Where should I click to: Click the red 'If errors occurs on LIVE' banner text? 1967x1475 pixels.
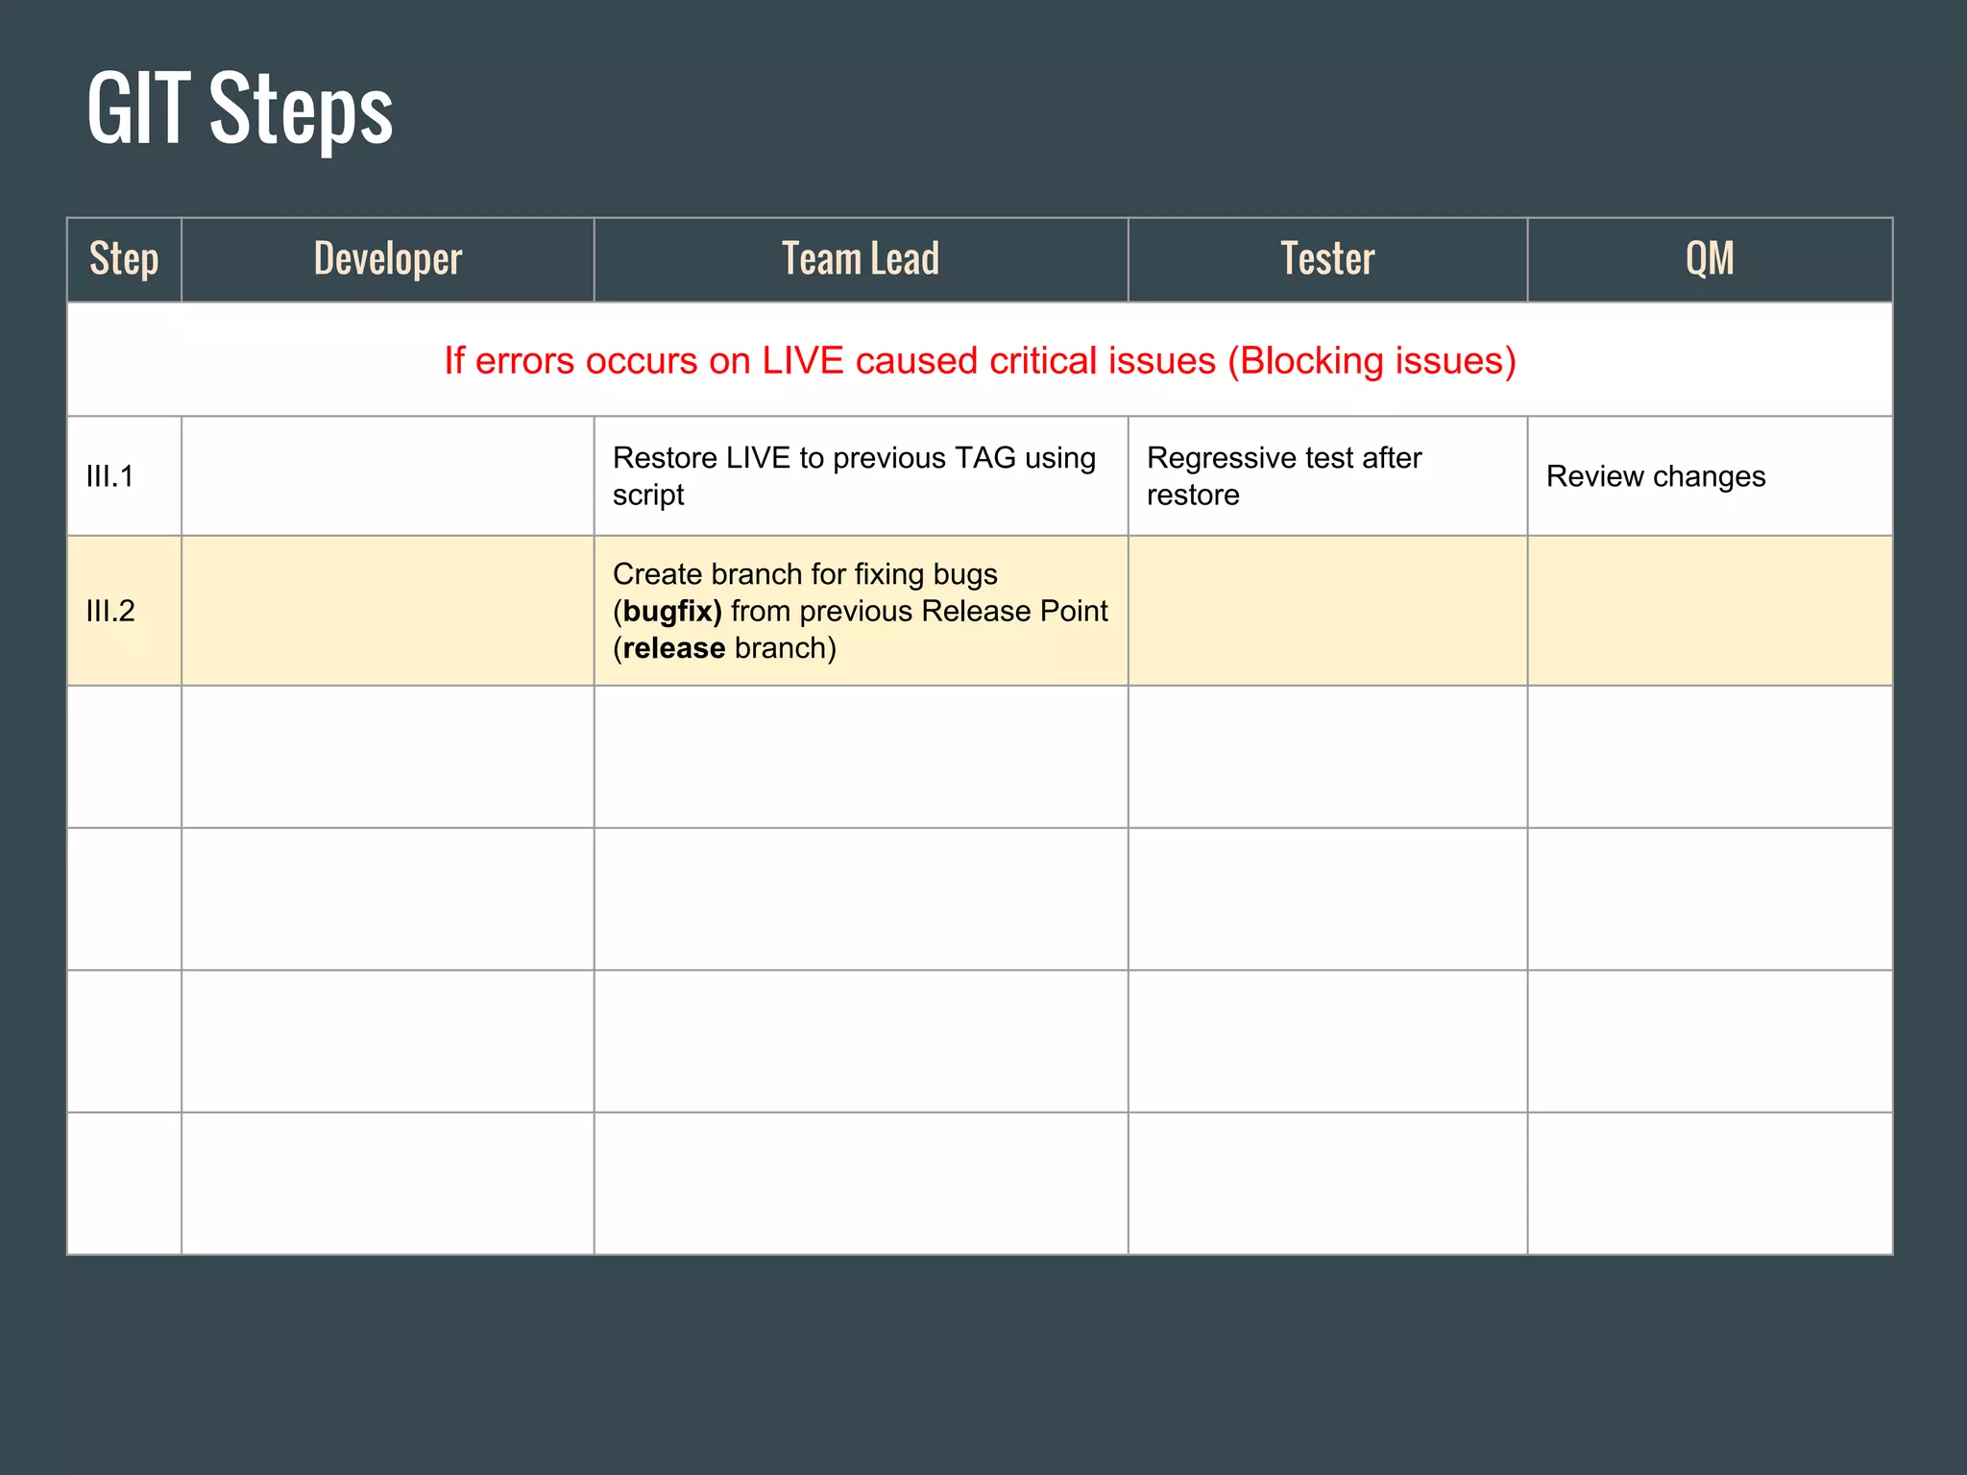click(x=980, y=361)
